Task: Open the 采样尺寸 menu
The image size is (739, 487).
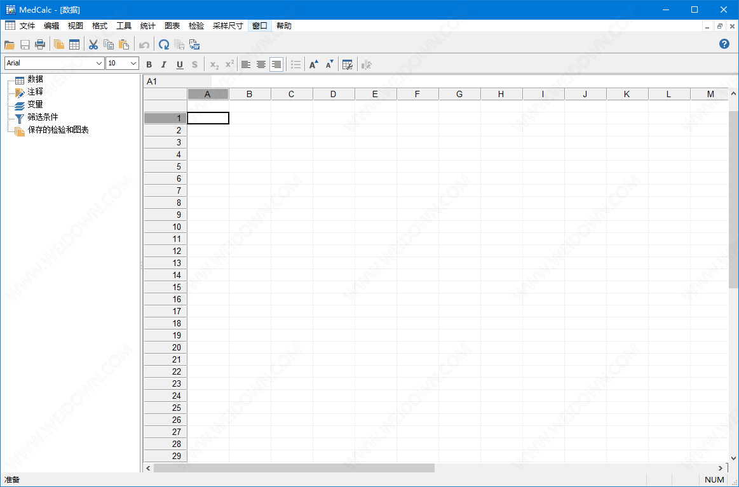Action: point(227,26)
